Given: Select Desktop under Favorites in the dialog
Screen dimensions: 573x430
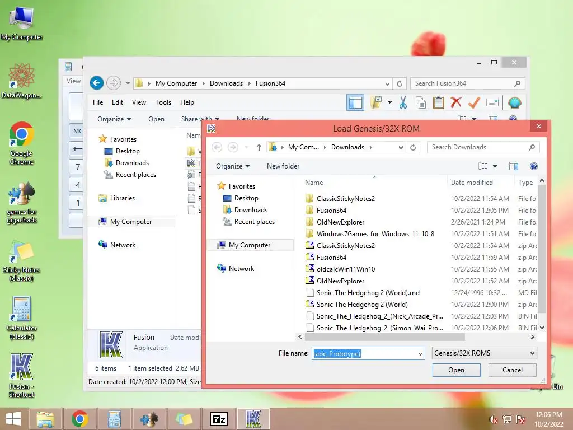Looking at the screenshot, I should [x=246, y=198].
